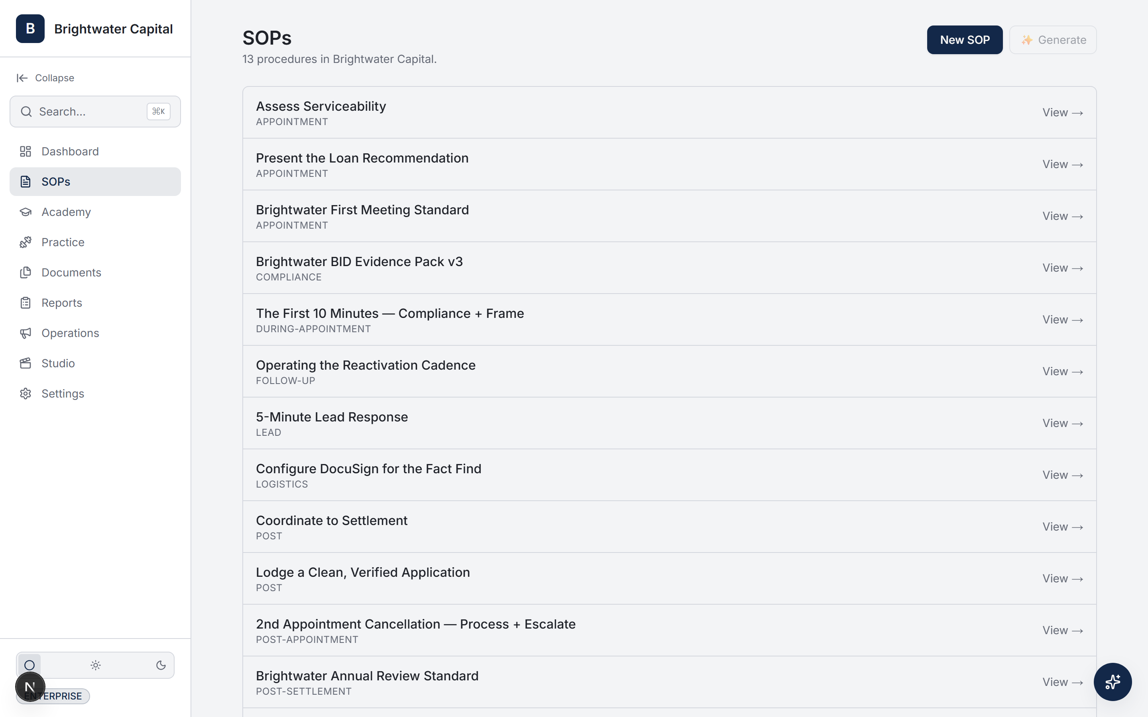Focus the Search field
The height and width of the screenshot is (717, 1148).
coord(95,112)
